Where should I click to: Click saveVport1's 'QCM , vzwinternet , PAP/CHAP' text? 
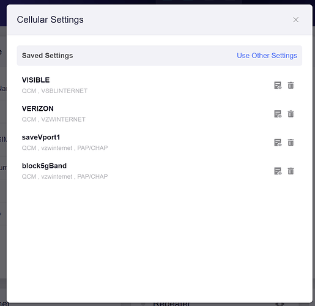pyautogui.click(x=65, y=148)
